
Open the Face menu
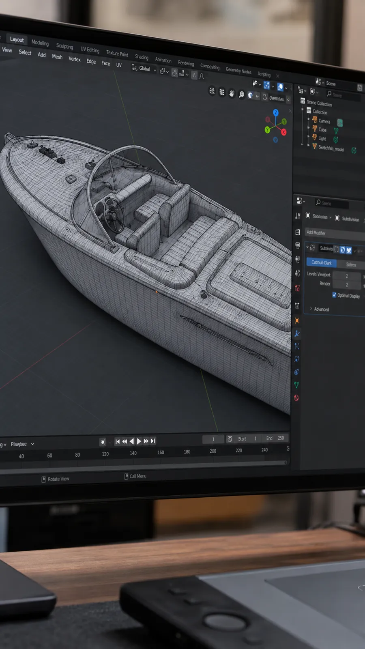(105, 63)
